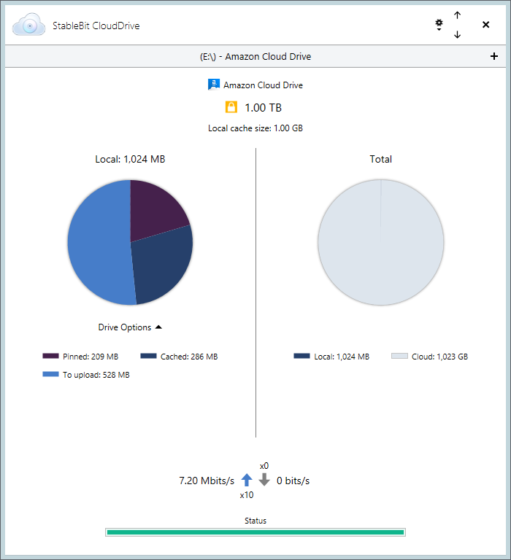Expand the Drive Options menu
Viewport: 511px width, 560px height.
(x=130, y=327)
